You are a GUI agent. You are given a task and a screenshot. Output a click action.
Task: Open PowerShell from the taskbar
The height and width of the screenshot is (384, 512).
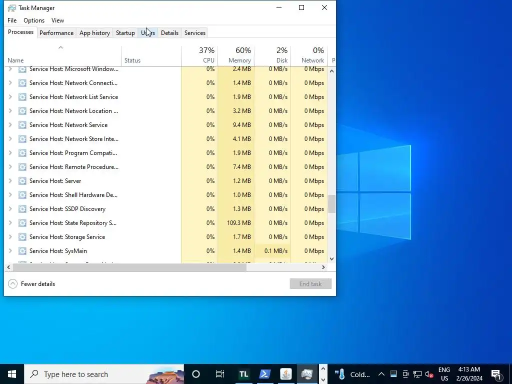pyautogui.click(x=265, y=374)
